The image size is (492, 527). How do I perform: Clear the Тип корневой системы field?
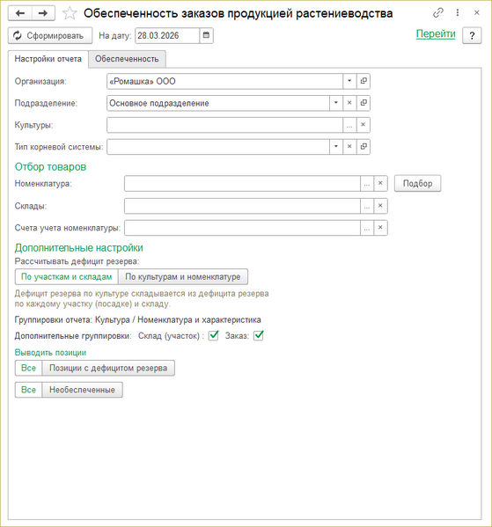click(349, 147)
